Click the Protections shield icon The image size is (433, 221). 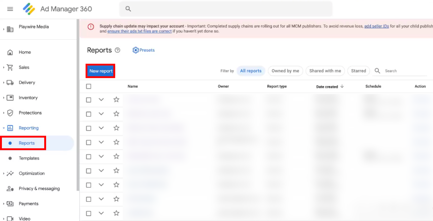(10, 113)
